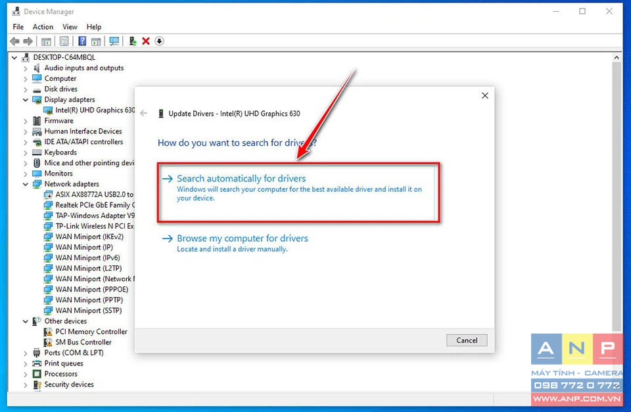Click the Processors category icon
The image size is (631, 412).
click(x=37, y=374)
